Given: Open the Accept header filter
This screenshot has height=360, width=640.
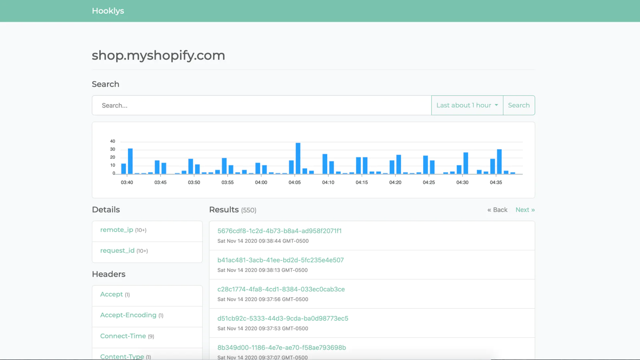Looking at the screenshot, I should point(111,294).
